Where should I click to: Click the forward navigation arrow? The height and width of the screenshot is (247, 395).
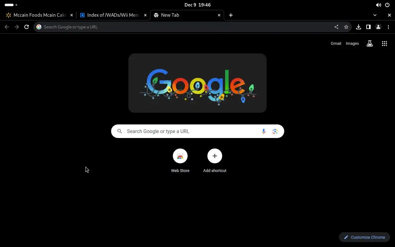[x=17, y=27]
